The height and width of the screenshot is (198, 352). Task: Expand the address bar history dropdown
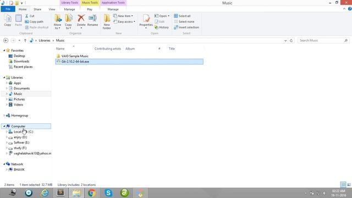[285, 40]
